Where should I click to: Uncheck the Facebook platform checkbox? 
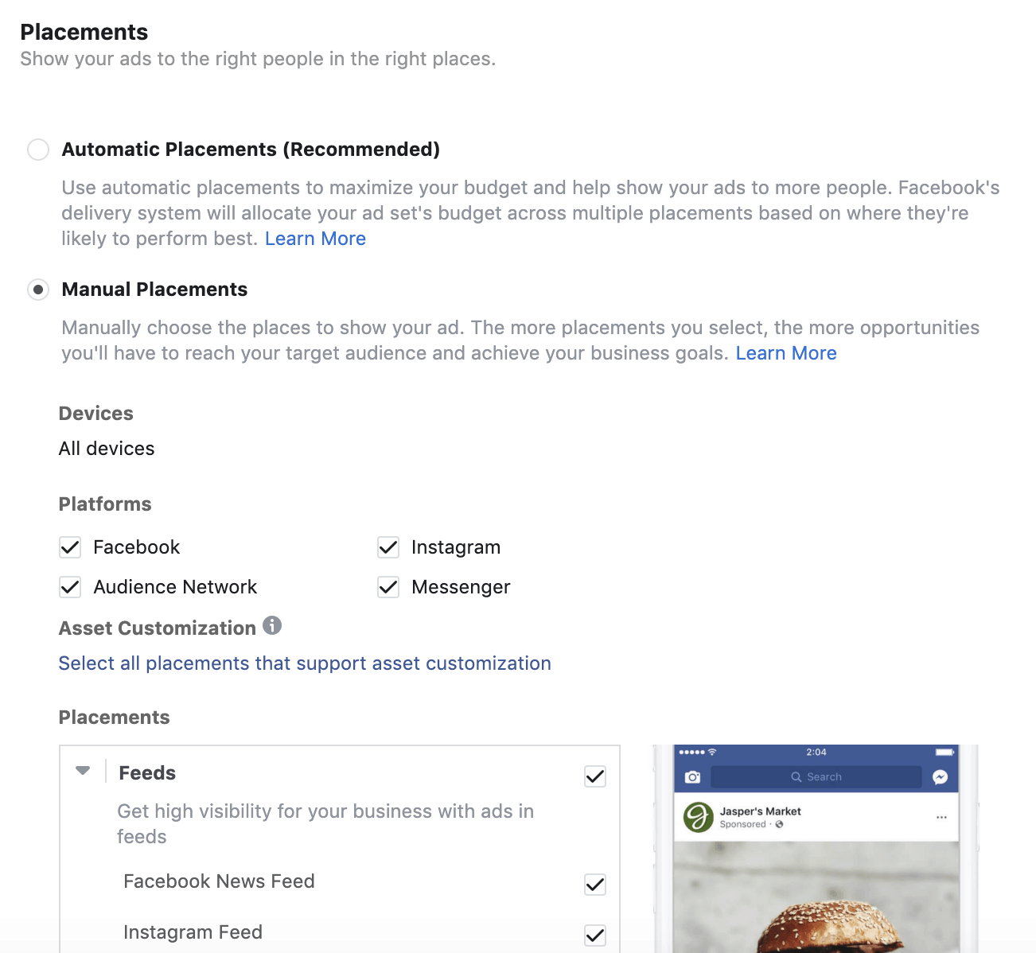coord(70,547)
